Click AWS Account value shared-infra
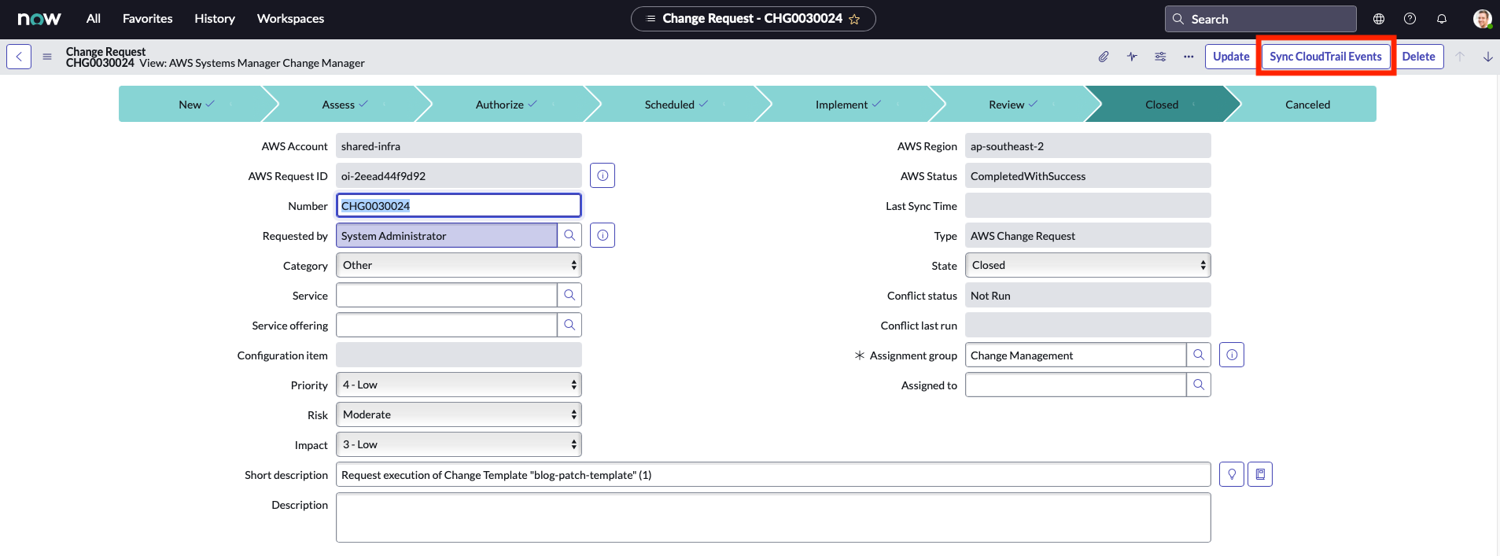 (459, 145)
